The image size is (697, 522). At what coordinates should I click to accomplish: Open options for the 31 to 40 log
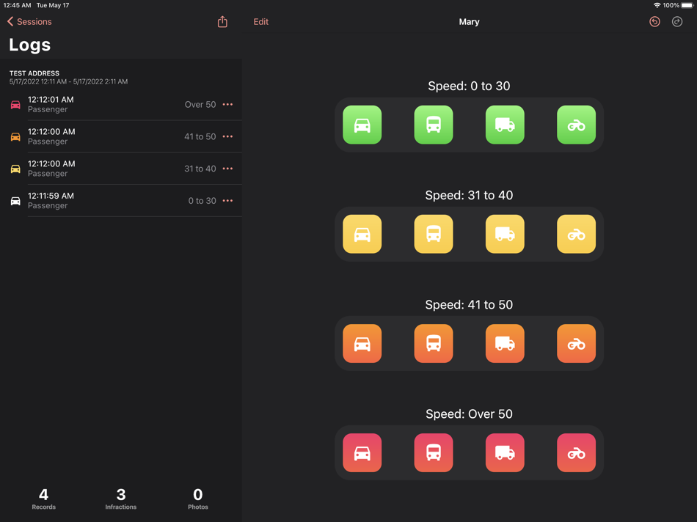point(227,169)
